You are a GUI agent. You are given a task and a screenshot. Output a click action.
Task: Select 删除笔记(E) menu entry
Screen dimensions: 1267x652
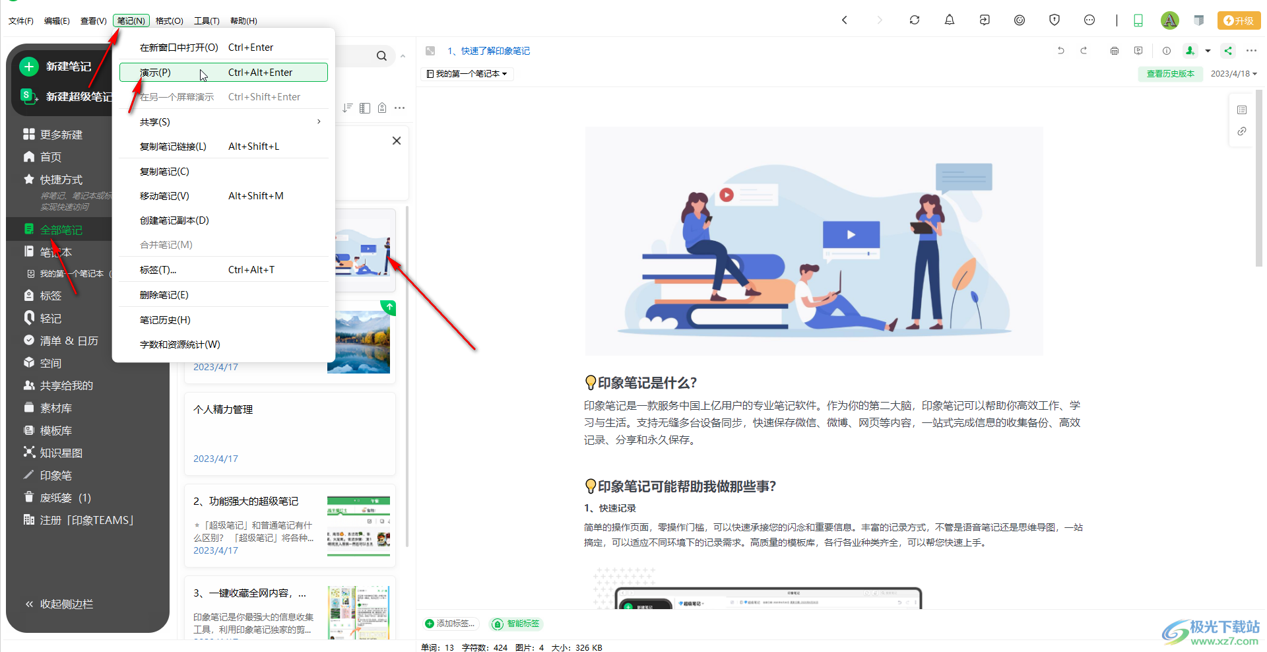(223, 295)
